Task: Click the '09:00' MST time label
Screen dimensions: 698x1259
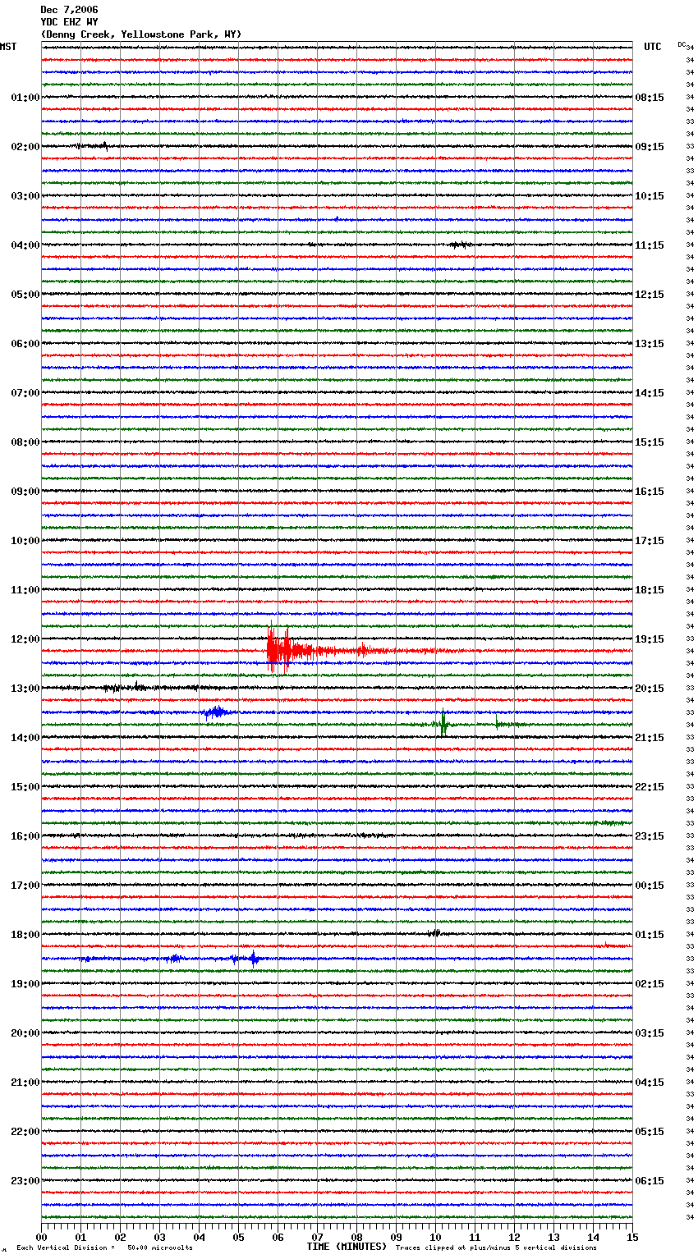Action: click(25, 492)
